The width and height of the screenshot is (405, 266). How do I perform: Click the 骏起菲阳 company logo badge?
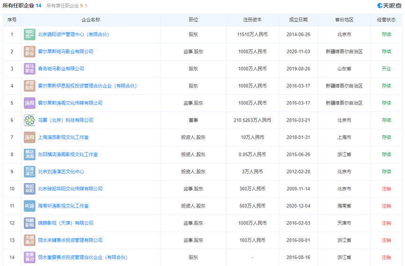click(29, 189)
